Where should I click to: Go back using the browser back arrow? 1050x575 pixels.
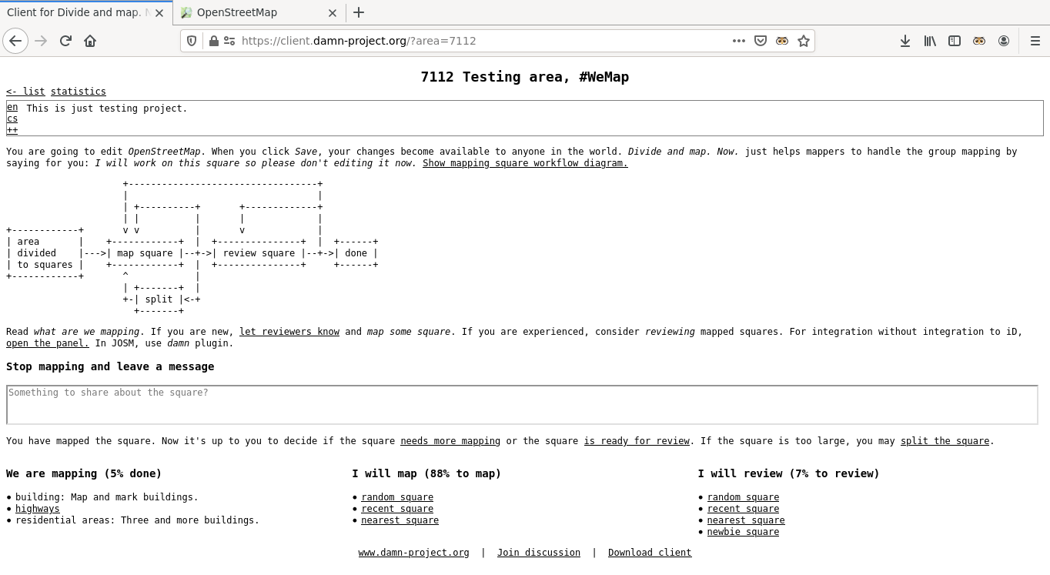coord(15,41)
